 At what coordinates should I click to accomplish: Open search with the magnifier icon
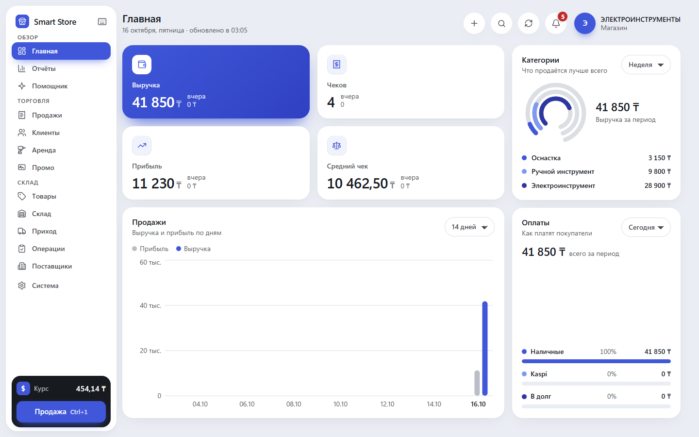click(x=501, y=23)
